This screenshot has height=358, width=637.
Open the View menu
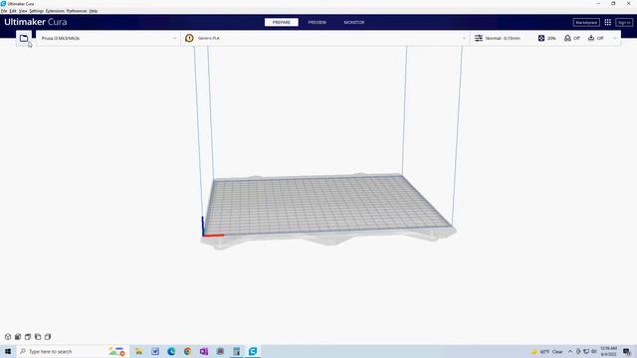pyautogui.click(x=23, y=11)
